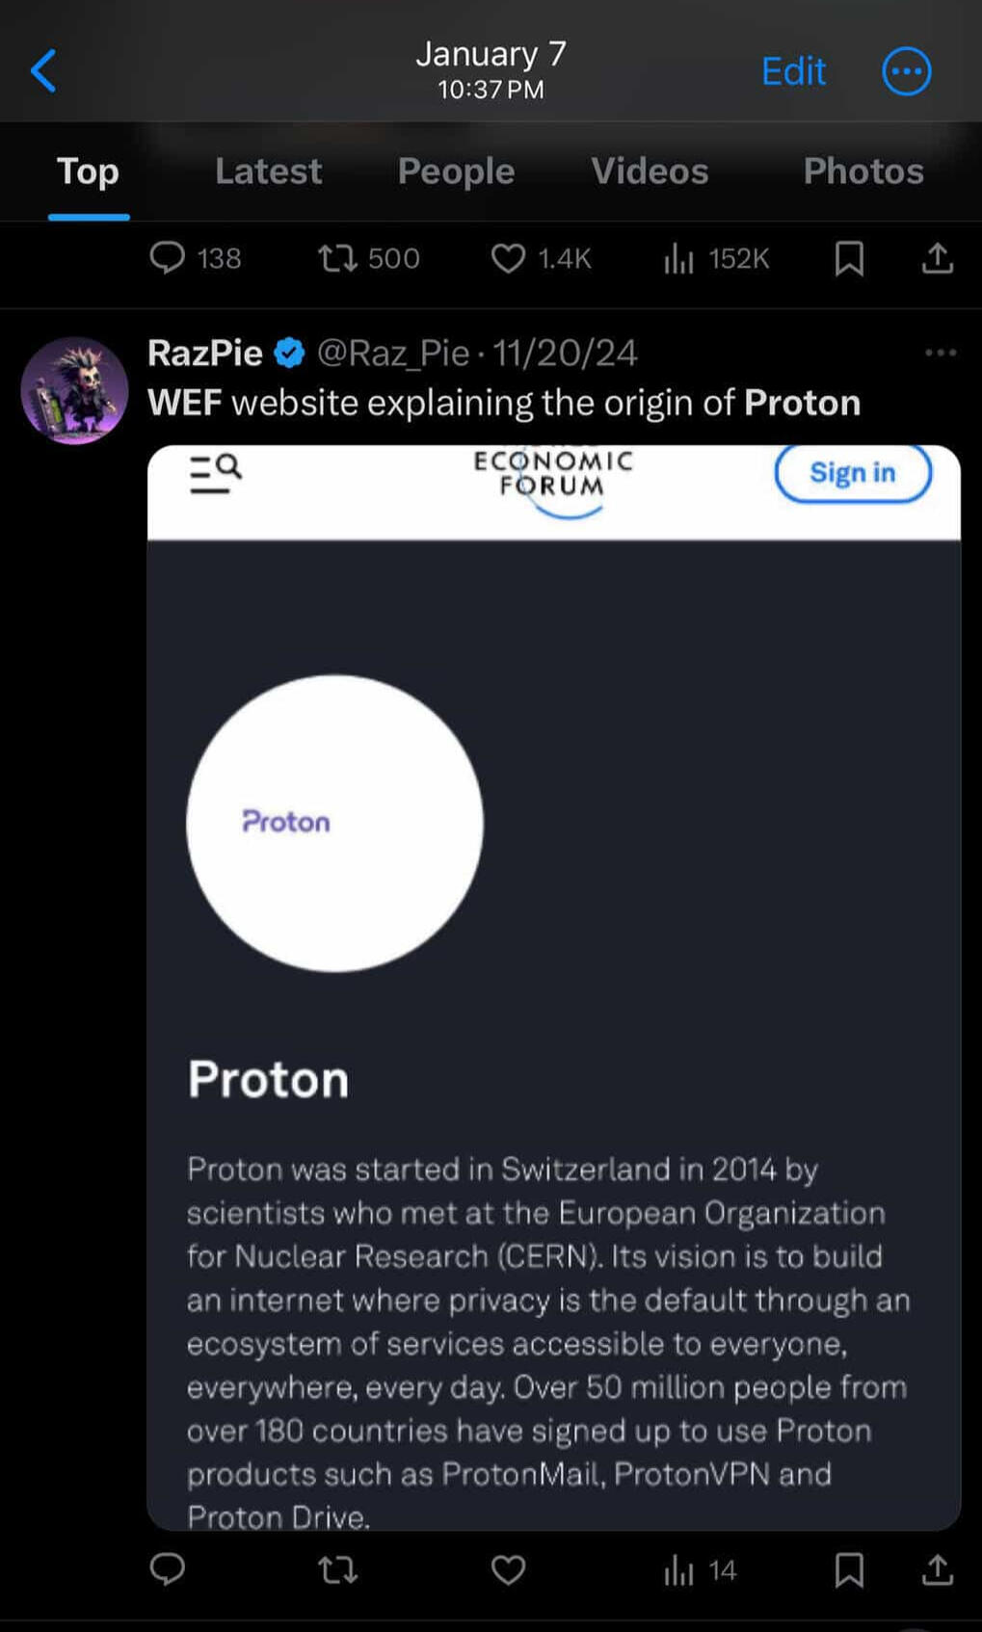The height and width of the screenshot is (1632, 982).
Task: Repost the tweet with 500 reposts
Action: coord(338,258)
